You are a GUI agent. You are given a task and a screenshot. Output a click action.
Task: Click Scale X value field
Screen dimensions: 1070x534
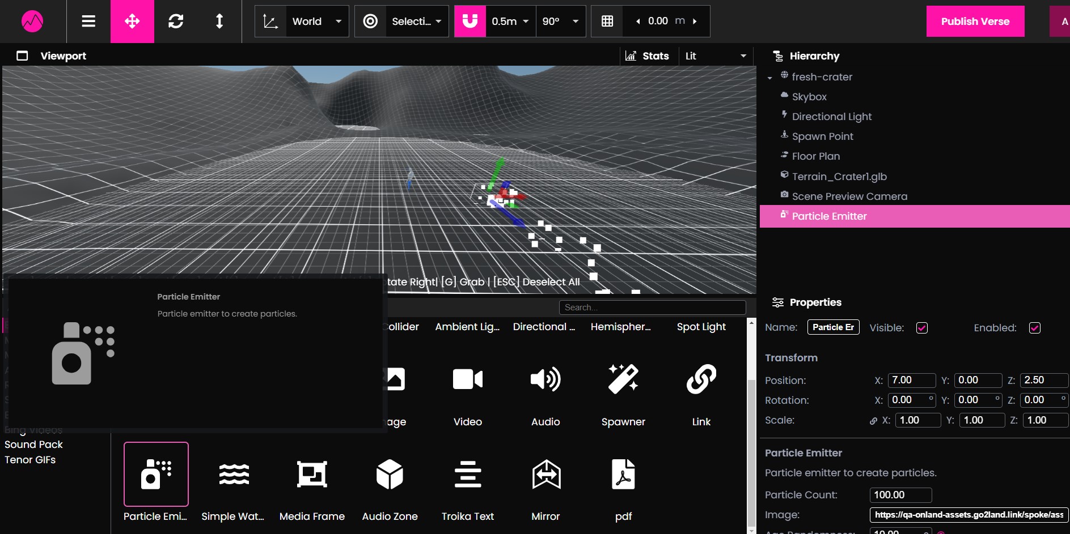918,420
